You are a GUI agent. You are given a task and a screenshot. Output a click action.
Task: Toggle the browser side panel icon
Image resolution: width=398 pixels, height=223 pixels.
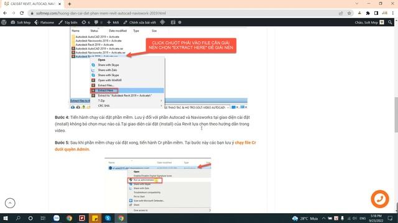376,13
